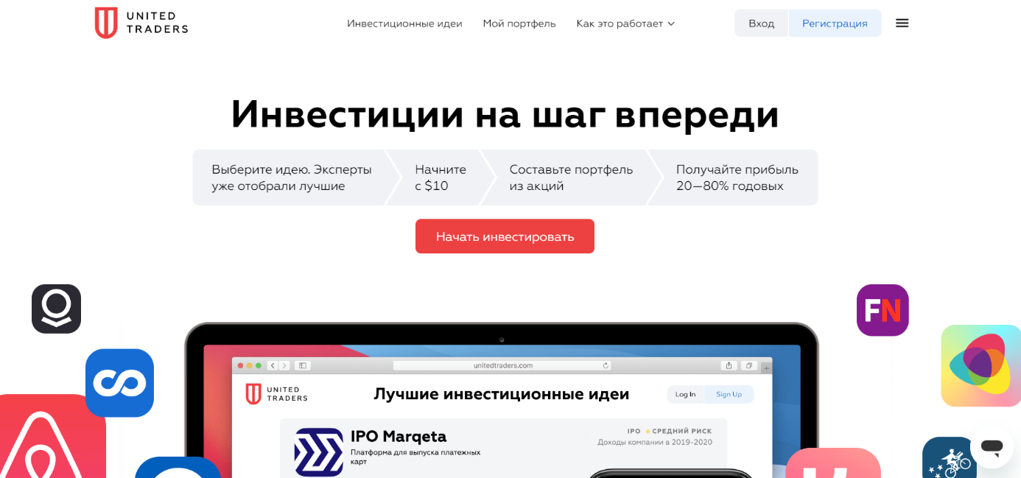This screenshot has width=1021, height=478.
Task: Click 'Вход' to log in
Action: (x=760, y=23)
